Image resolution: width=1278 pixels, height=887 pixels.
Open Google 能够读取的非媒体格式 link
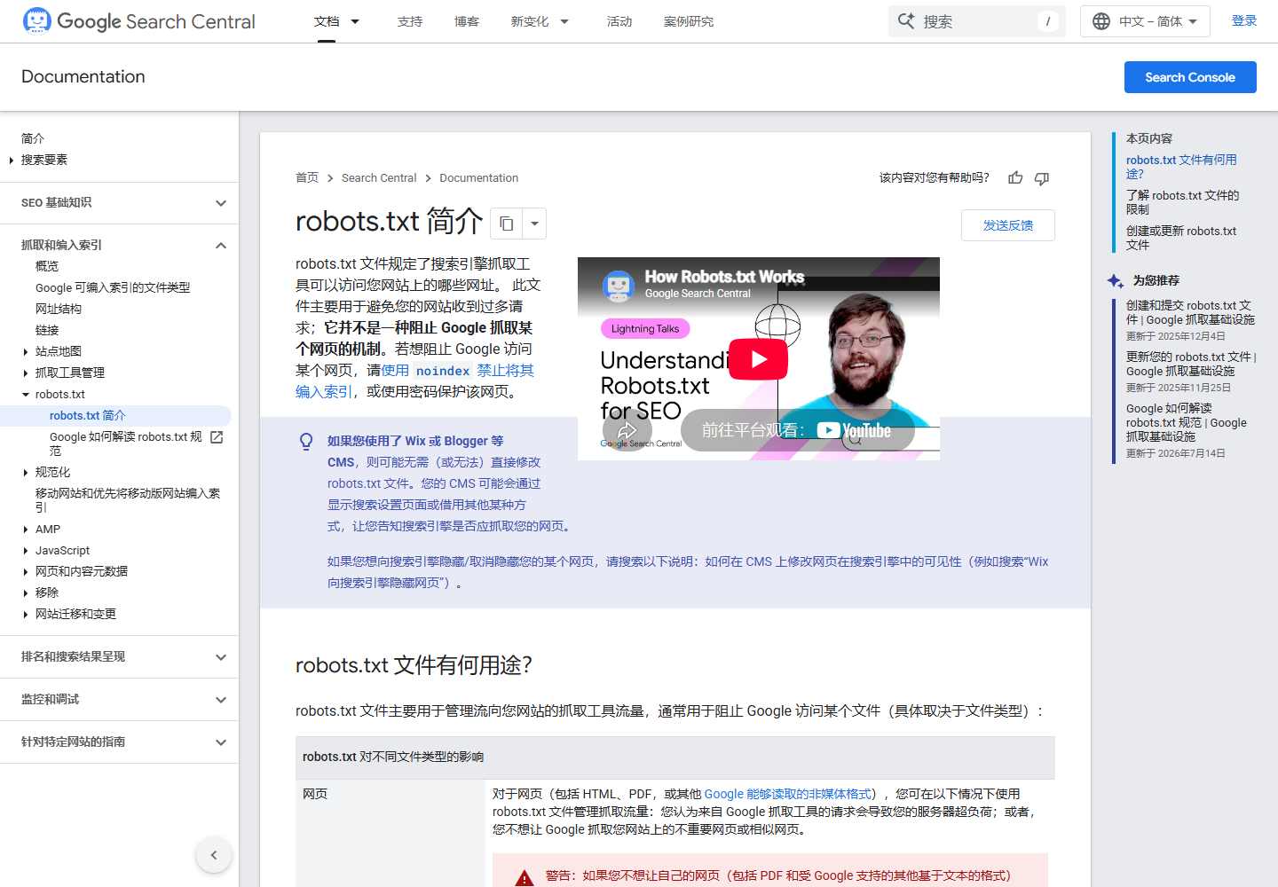(788, 794)
